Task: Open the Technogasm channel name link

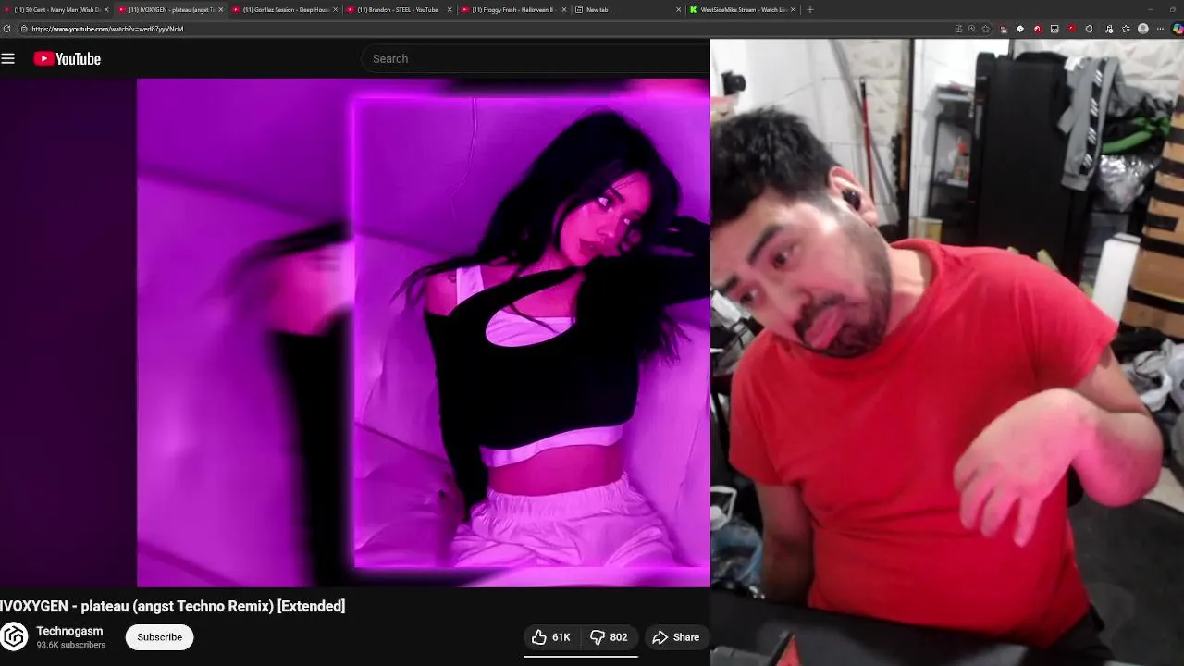Action: [x=69, y=631]
